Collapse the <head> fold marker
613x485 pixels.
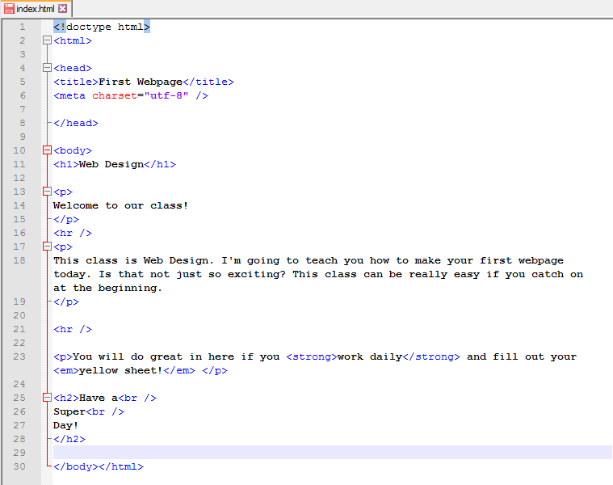click(x=47, y=68)
